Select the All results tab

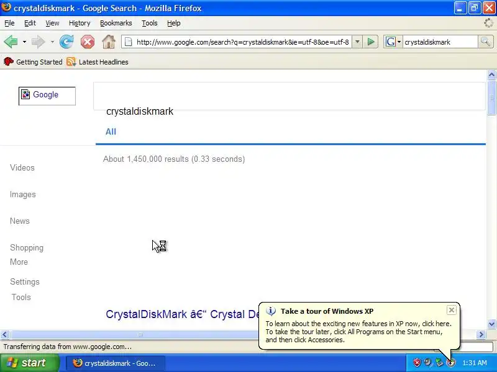(x=111, y=131)
